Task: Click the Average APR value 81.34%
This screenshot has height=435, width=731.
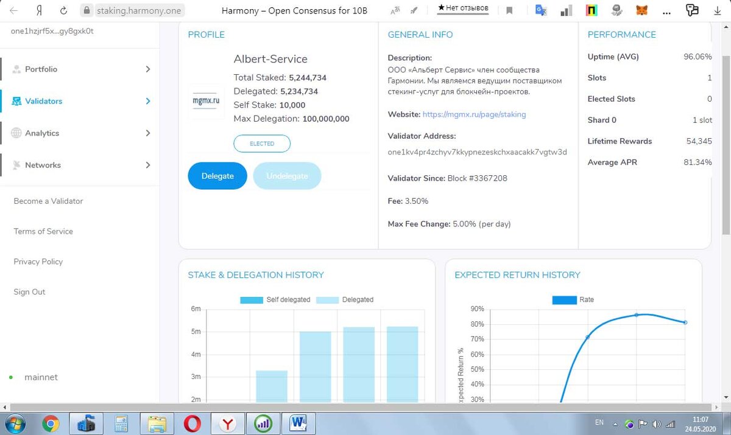Action: [x=697, y=162]
